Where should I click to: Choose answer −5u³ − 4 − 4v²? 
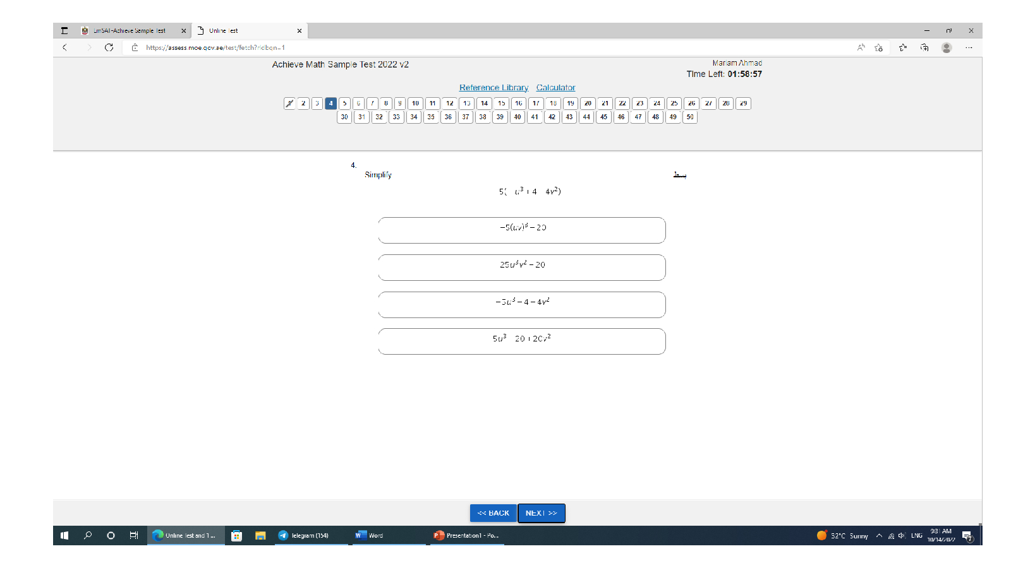pyautogui.click(x=522, y=305)
